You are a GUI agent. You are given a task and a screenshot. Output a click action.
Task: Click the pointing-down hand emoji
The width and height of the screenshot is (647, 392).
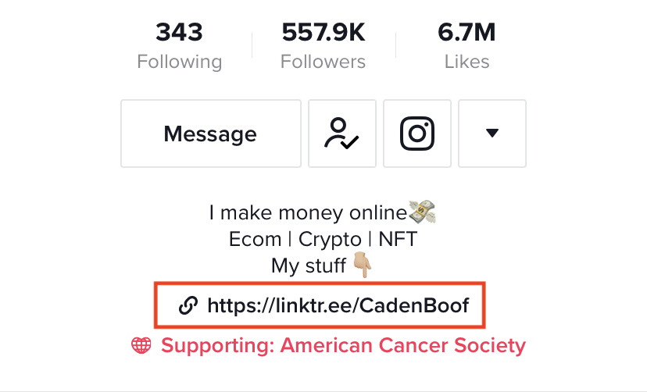[x=363, y=265]
